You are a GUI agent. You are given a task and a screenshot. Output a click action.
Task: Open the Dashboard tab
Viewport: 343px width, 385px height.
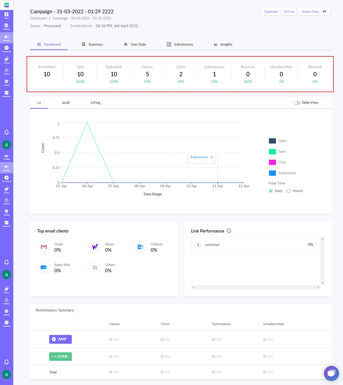tap(49, 44)
